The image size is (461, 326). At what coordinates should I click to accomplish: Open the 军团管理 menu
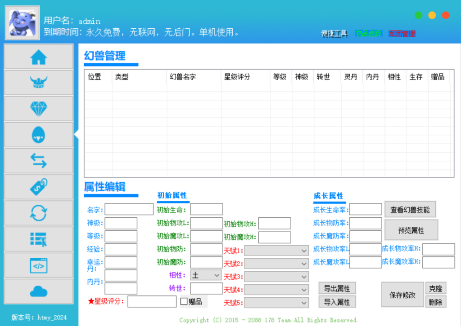pyautogui.click(x=402, y=34)
